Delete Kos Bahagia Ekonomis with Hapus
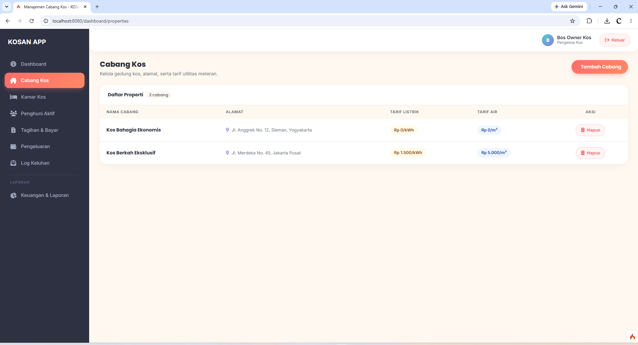Viewport: 638px width, 345px height. tap(590, 130)
